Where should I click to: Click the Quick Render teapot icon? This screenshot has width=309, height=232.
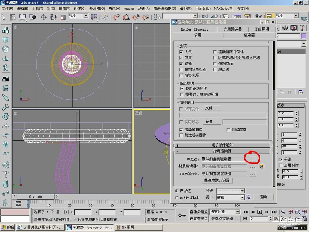point(304,18)
